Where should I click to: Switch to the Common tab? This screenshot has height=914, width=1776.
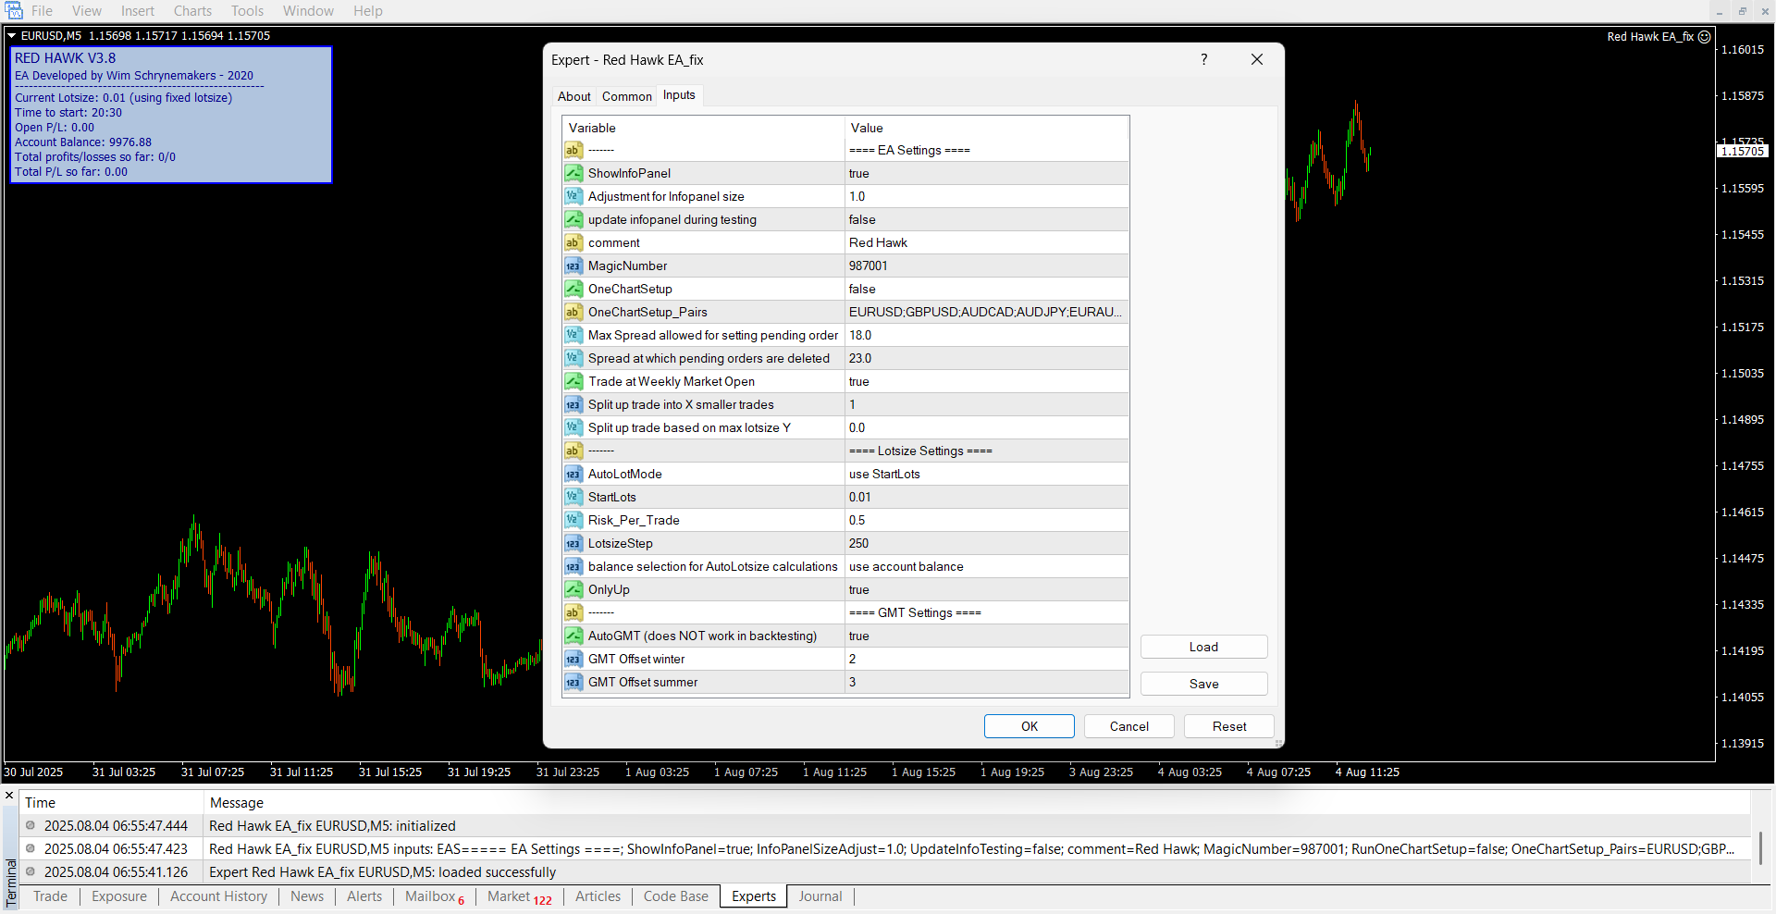[626, 96]
